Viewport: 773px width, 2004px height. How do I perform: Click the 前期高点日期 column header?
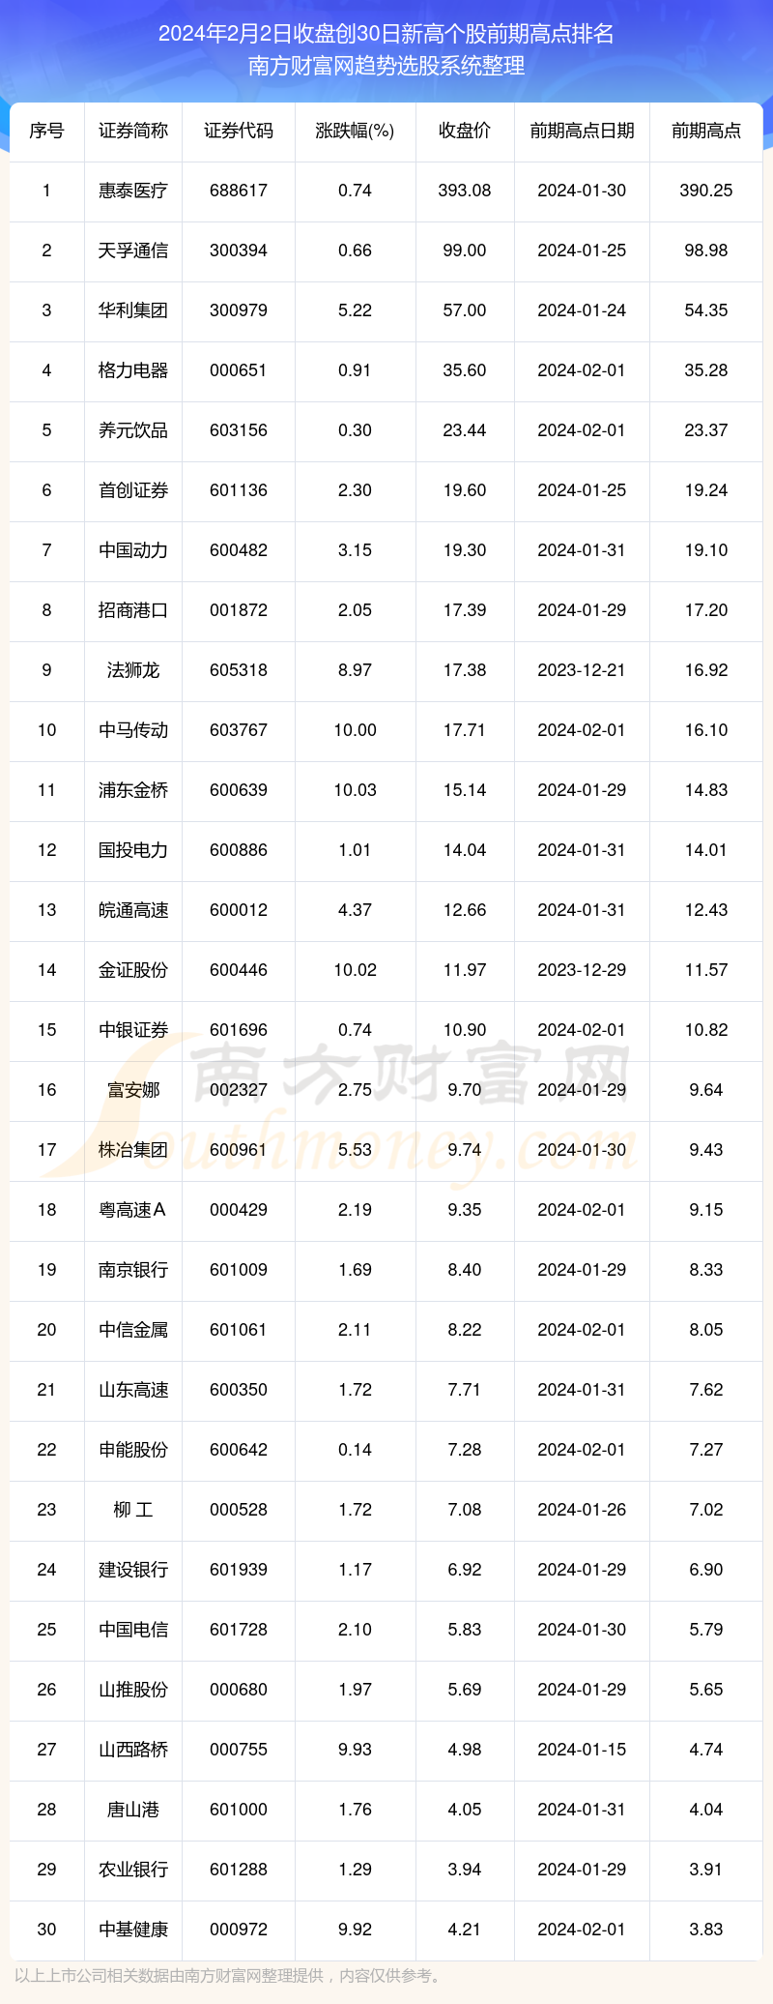pos(582,131)
